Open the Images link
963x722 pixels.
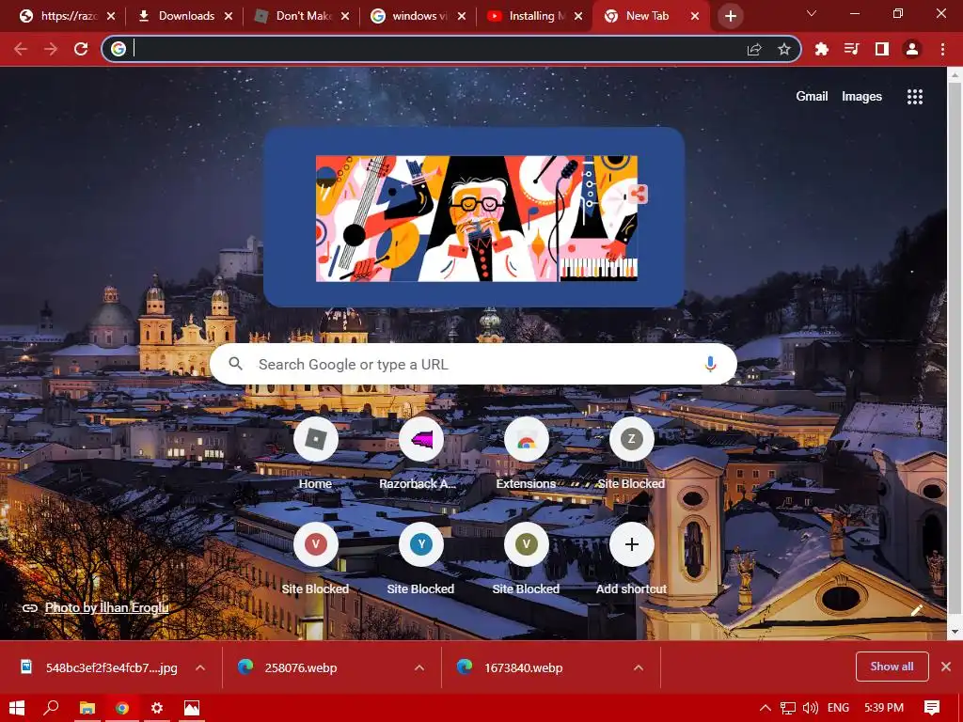tap(861, 97)
